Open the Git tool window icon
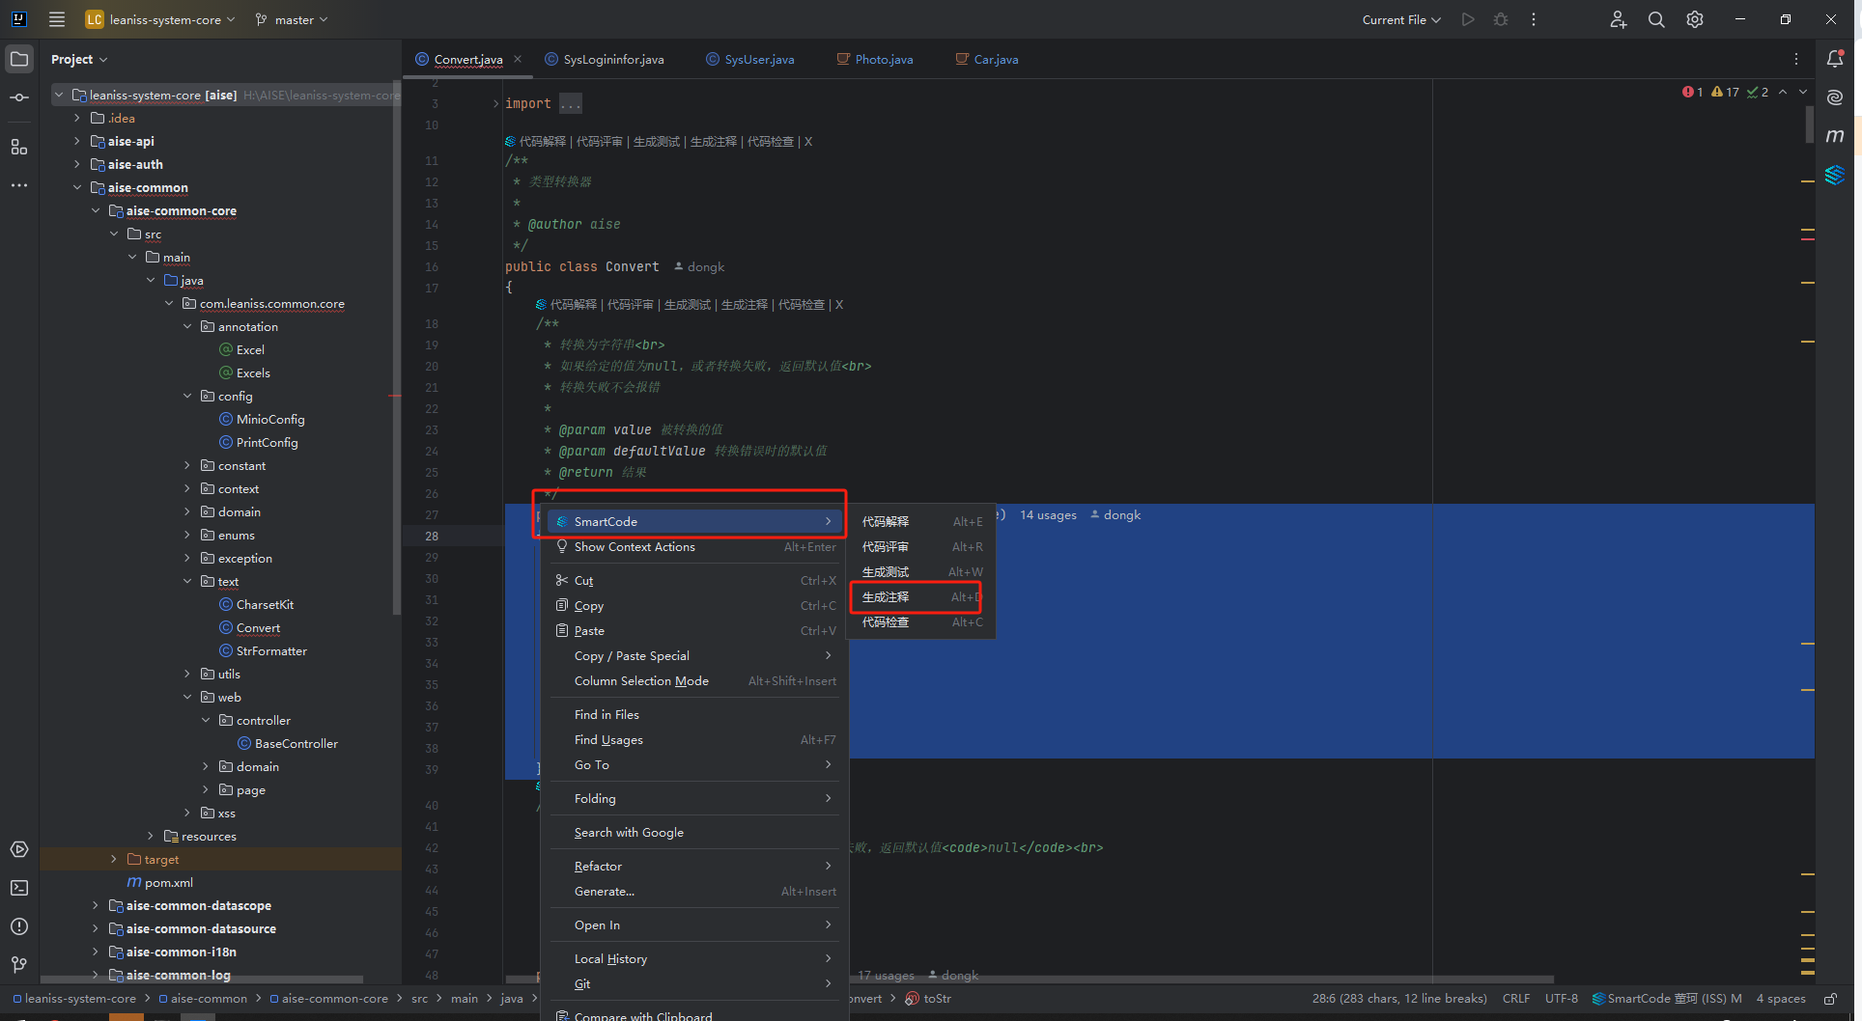The image size is (1862, 1021). click(x=19, y=964)
